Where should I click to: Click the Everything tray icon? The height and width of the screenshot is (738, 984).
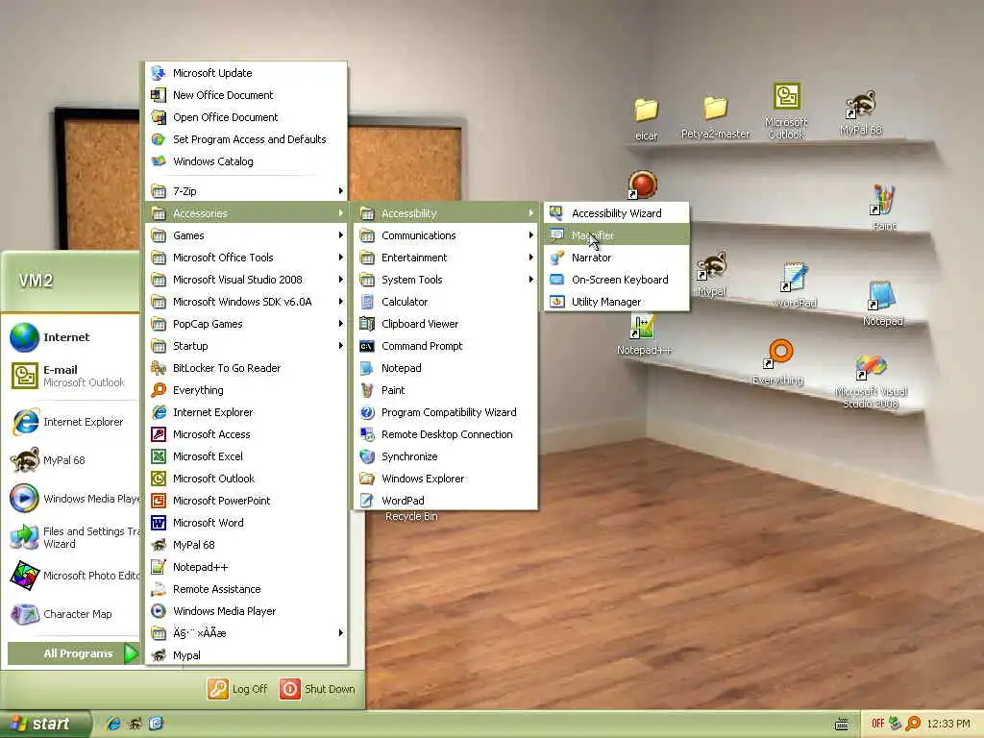coord(913,724)
